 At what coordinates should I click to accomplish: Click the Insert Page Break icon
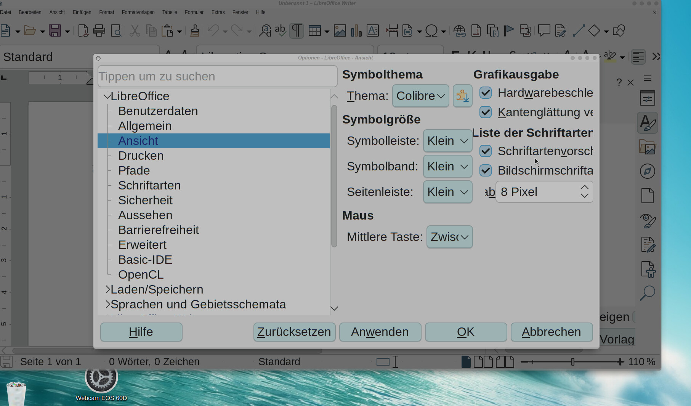pyautogui.click(x=391, y=30)
